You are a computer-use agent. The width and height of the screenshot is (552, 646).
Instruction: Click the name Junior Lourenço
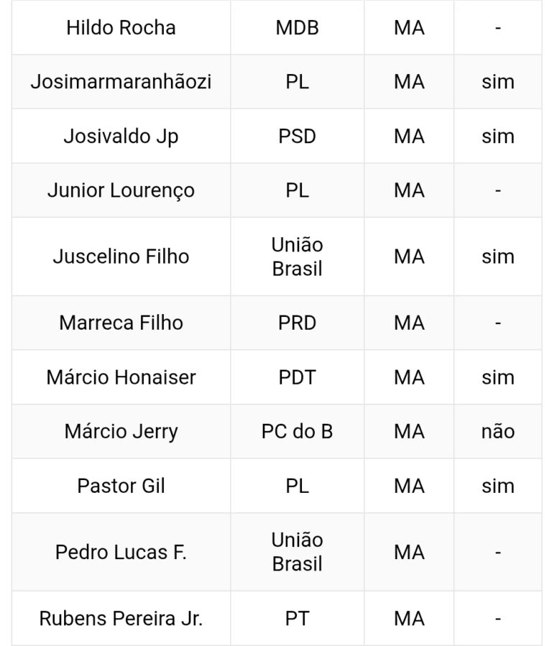121,190
